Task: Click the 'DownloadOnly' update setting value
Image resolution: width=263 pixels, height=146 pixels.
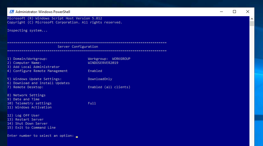Action: [100, 79]
